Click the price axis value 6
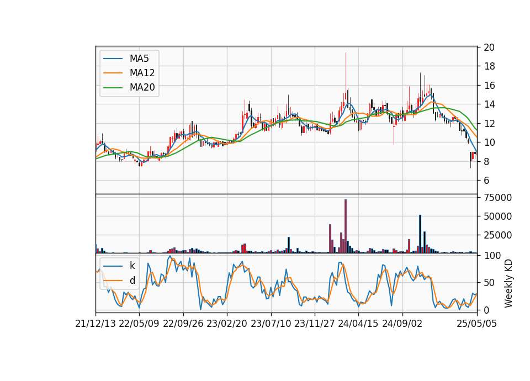The height and width of the screenshot is (381, 530). [x=486, y=181]
